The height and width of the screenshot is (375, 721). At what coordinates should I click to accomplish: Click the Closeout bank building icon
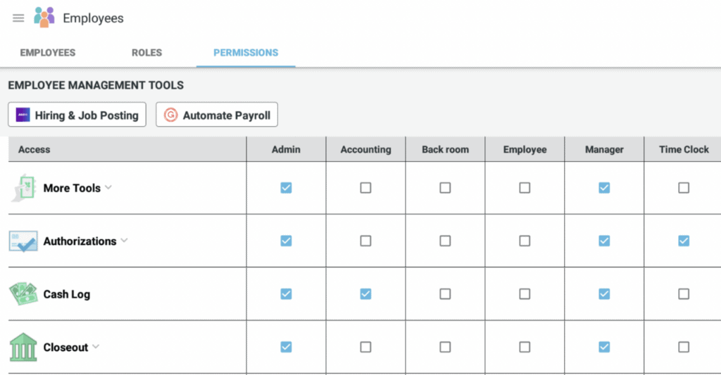coord(23,348)
